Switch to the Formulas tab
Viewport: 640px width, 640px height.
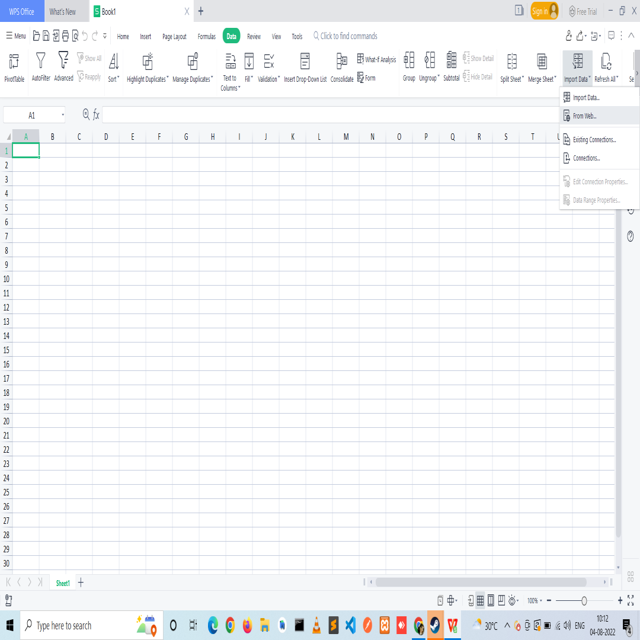click(x=207, y=36)
